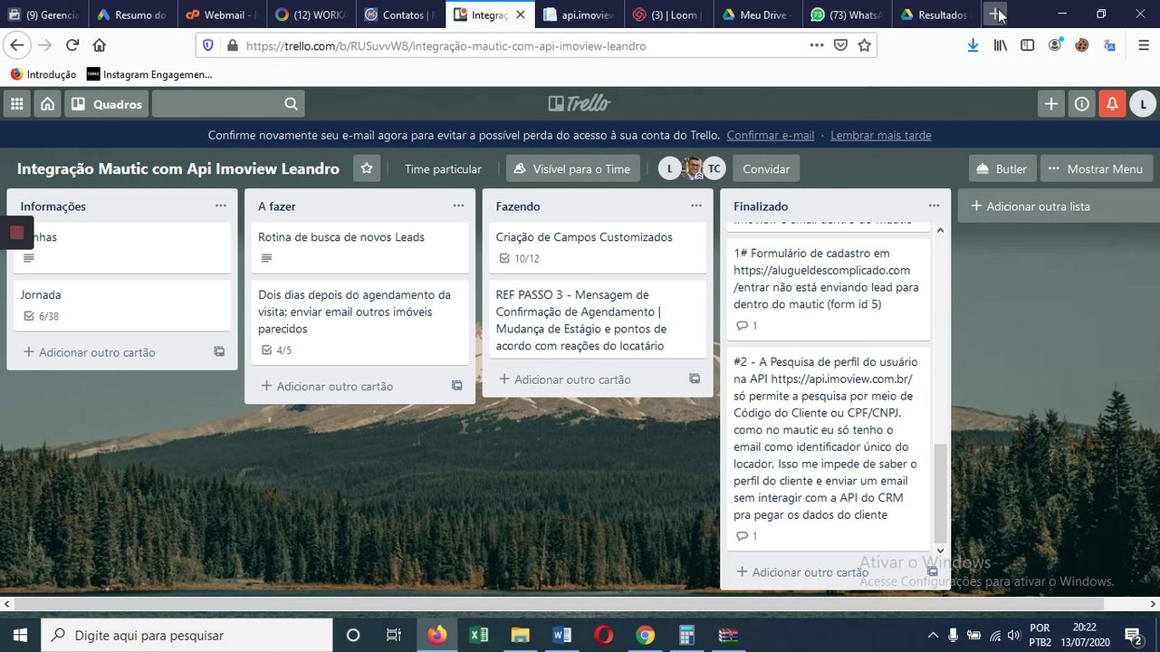Bookmark this page with star icon
Screen dimensions: 1160x652
coord(865,45)
